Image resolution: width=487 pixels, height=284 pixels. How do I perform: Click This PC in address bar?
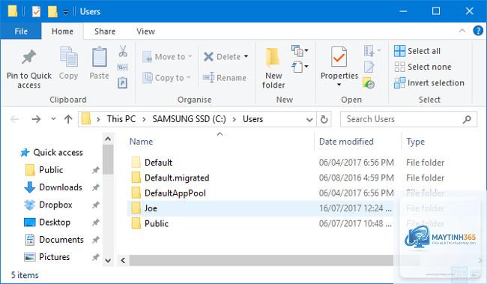(x=121, y=119)
